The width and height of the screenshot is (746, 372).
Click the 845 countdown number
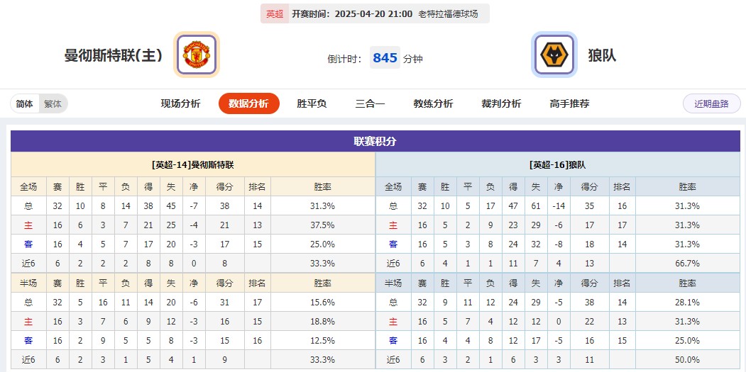click(385, 58)
